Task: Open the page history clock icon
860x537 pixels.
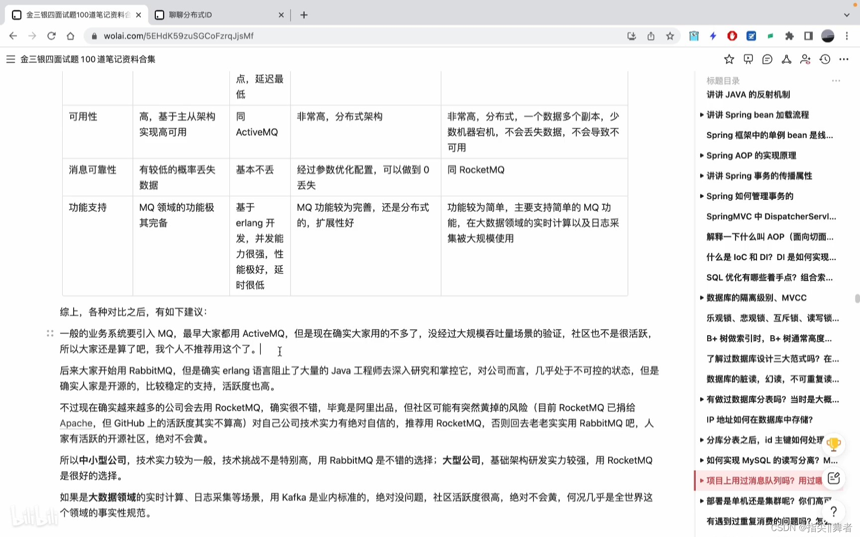Action: (825, 59)
